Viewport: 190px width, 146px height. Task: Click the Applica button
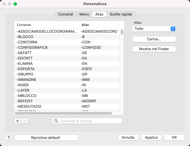pyautogui.click(x=151, y=138)
